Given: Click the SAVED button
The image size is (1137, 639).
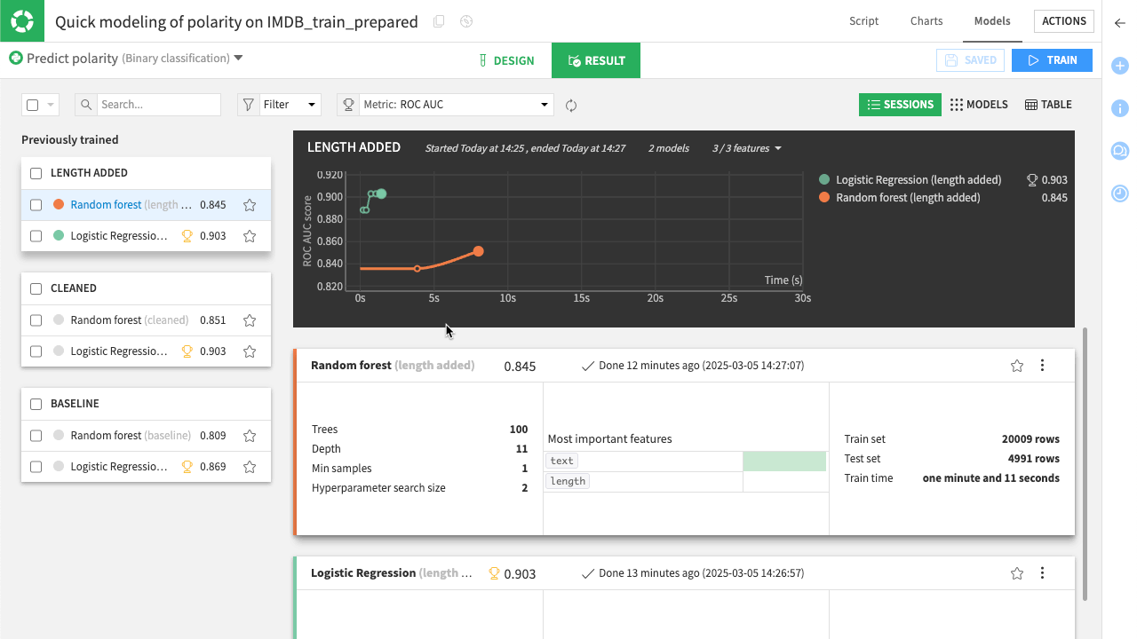Looking at the screenshot, I should [x=970, y=60].
